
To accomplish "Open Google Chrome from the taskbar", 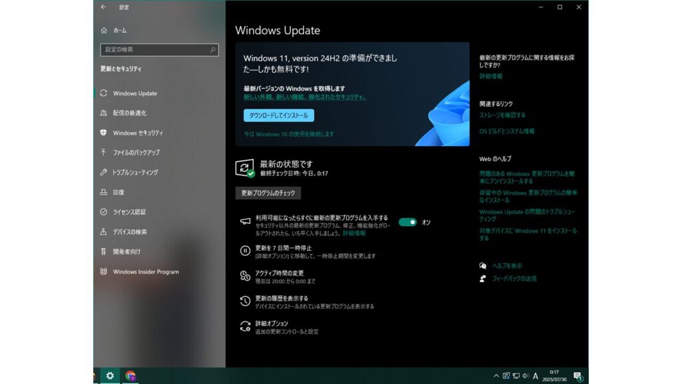I will point(130,376).
